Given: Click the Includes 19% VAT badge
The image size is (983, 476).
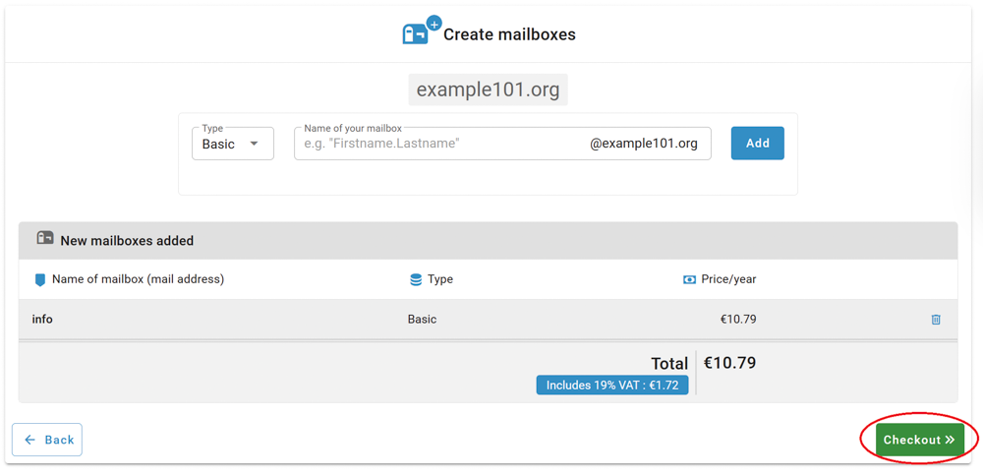Looking at the screenshot, I should click(x=611, y=386).
